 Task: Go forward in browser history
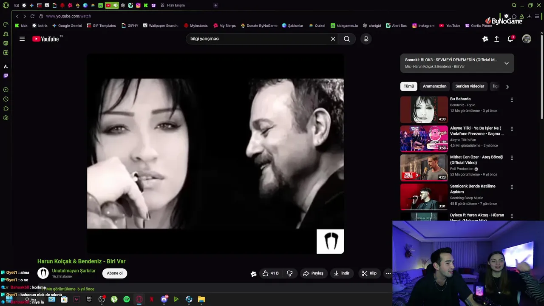pyautogui.click(x=25, y=16)
